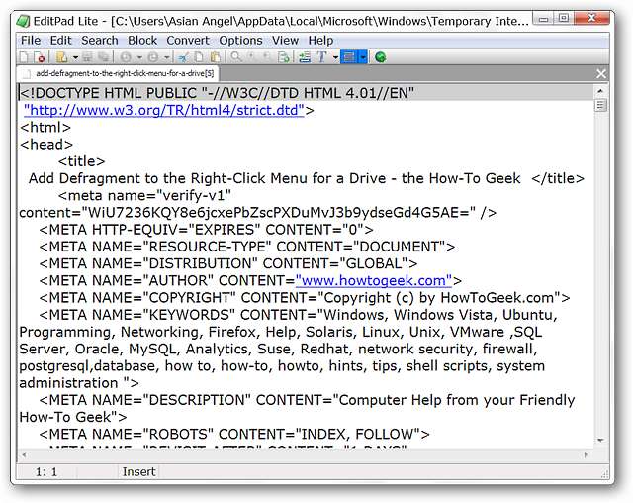Close the tab using the tab bar X
Image resolution: width=633 pixels, height=503 pixels.
600,73
